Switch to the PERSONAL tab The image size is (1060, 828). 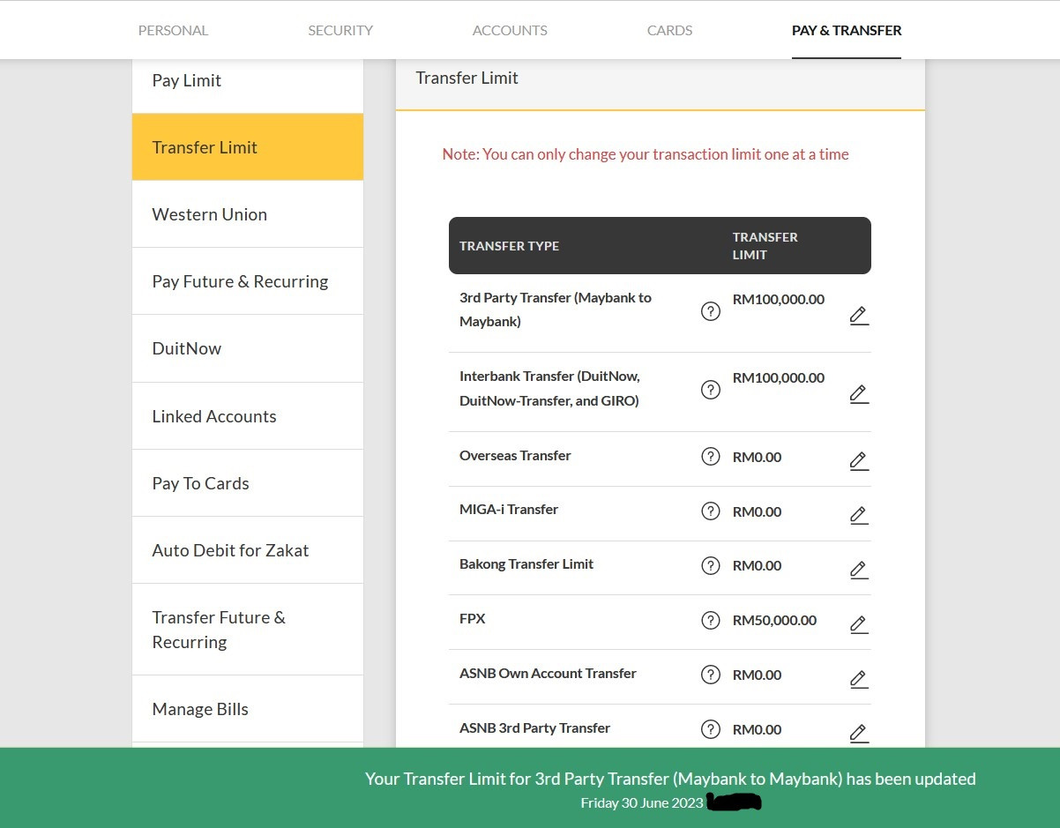(174, 30)
